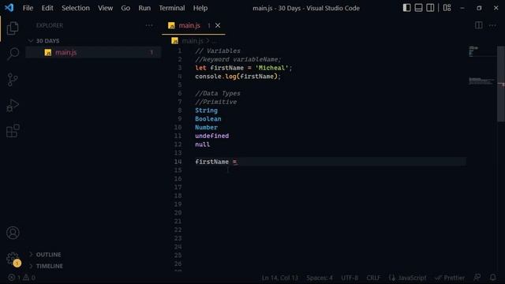This screenshot has height=284, width=505.
Task: Click the word Number on line 10
Action: pos(206,128)
